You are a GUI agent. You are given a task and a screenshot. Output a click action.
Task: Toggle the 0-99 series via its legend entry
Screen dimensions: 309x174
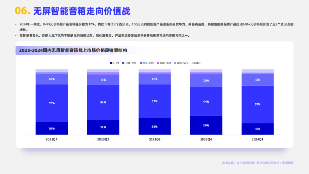[x=115, y=63]
